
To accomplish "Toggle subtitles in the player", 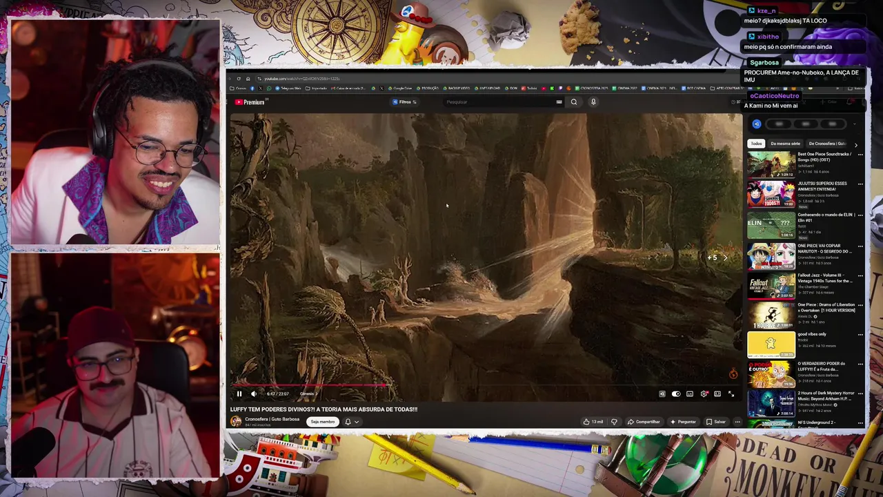I will click(x=690, y=393).
